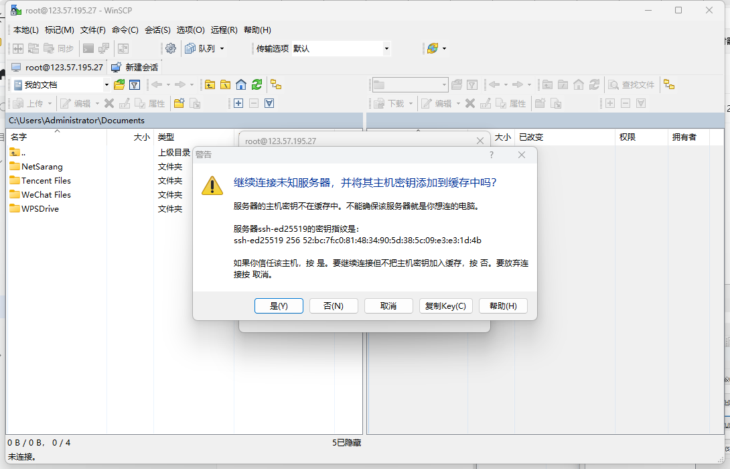730x469 pixels.
Task: Go forward in local panel history
Action: coord(180,85)
